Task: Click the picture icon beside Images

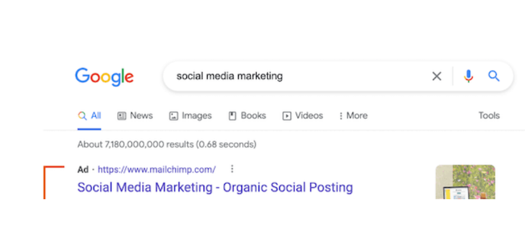Action: tap(173, 116)
